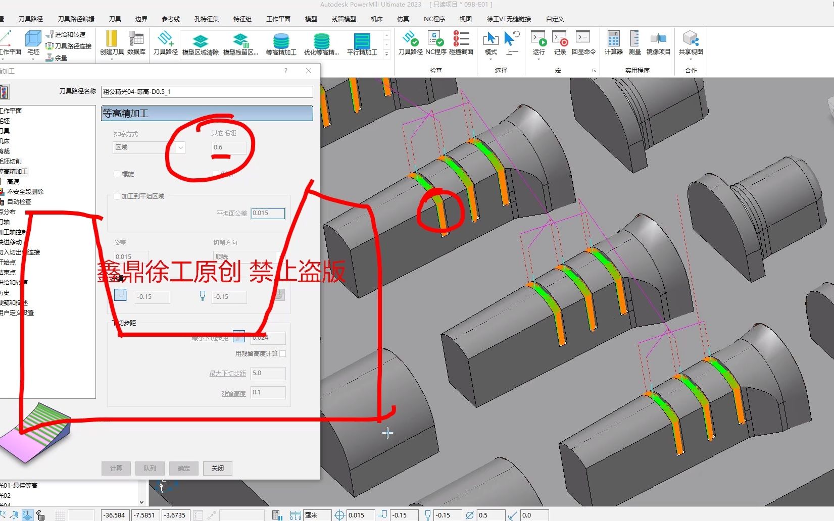Expand the 排序方式 区域 dropdown

pos(180,147)
